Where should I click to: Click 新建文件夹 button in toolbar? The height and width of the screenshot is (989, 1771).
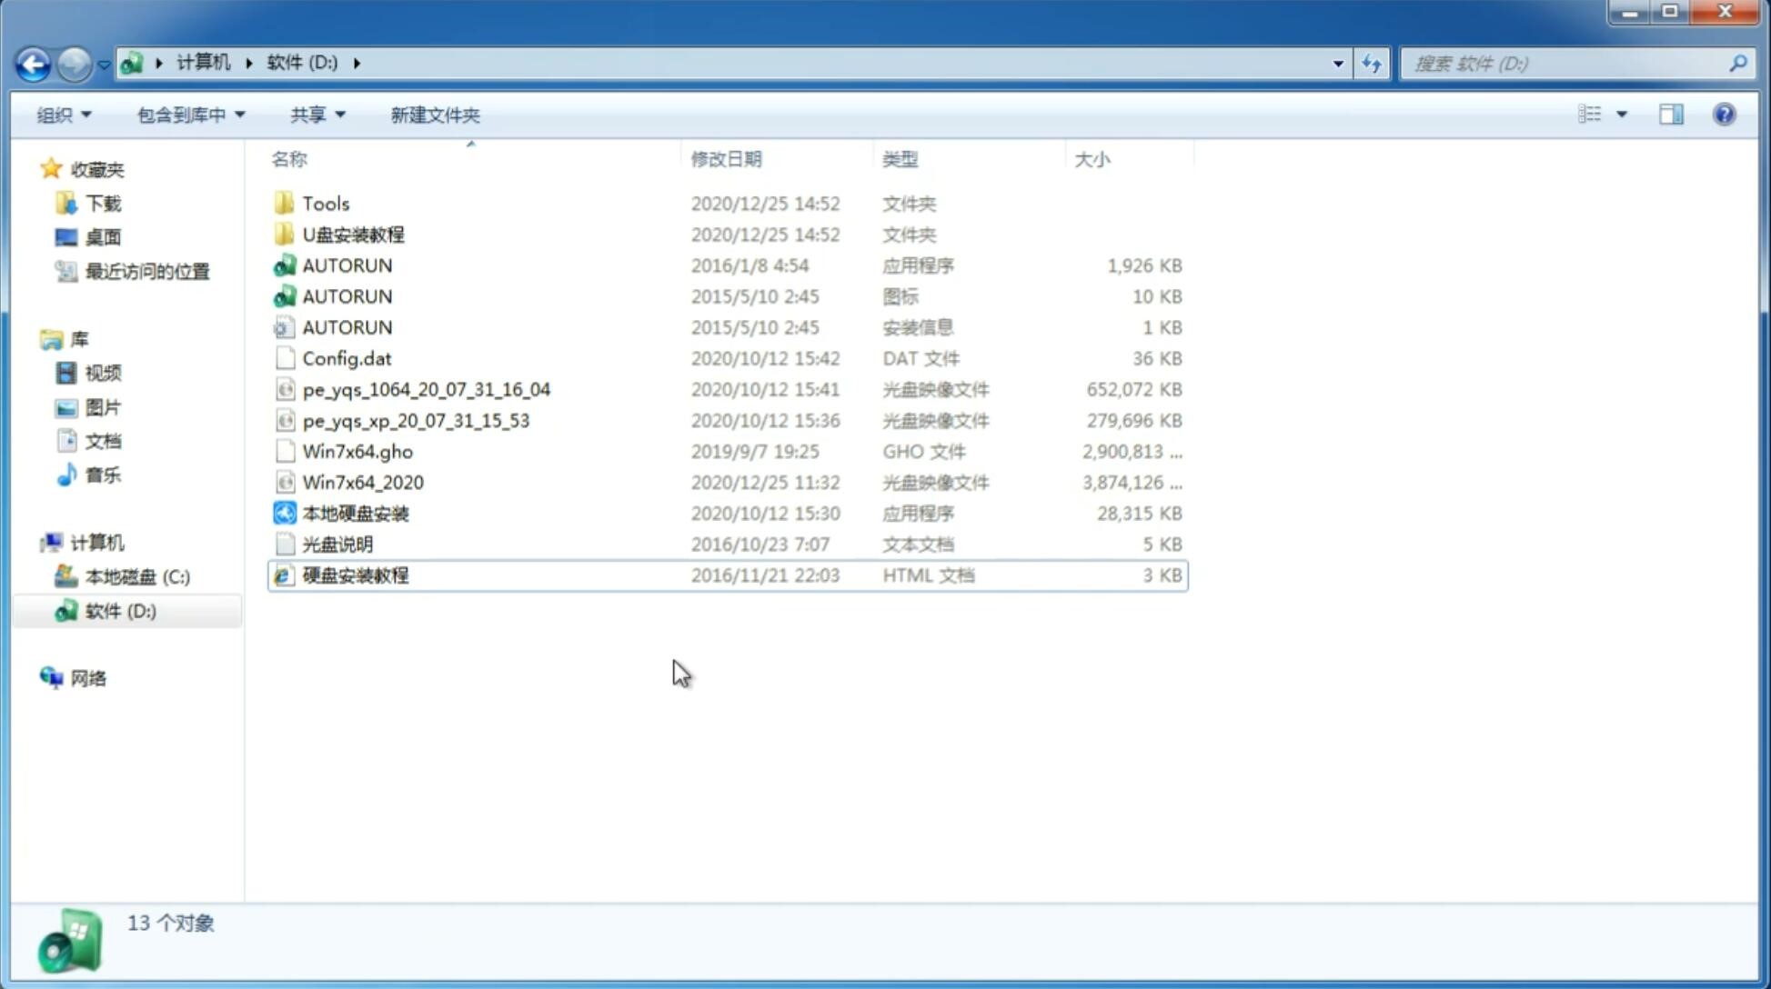coord(437,115)
